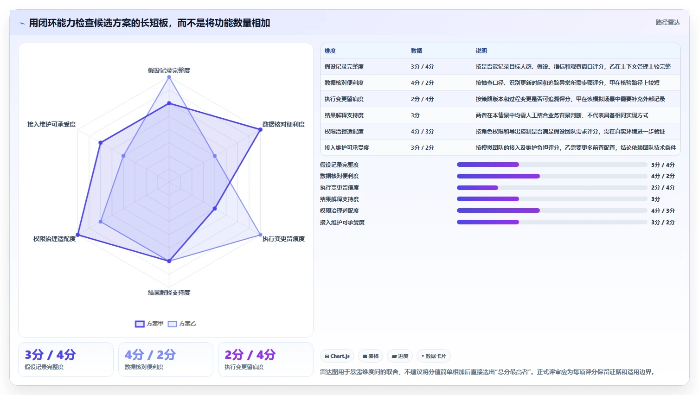Click the 数据核对便利度 radar axis label
Viewport: 699px width, 395px height.
pos(283,124)
